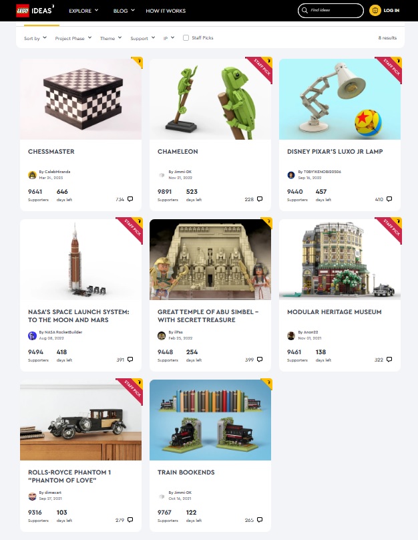
Task: Click CalebMiranda's avatar icon
Action: click(32, 175)
